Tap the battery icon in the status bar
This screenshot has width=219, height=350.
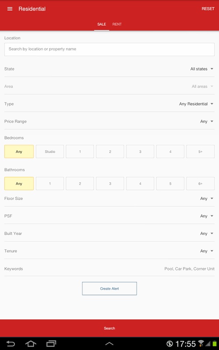[x=215, y=343]
